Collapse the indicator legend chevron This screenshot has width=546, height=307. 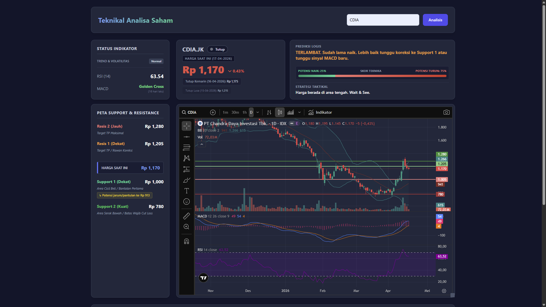[x=202, y=144]
